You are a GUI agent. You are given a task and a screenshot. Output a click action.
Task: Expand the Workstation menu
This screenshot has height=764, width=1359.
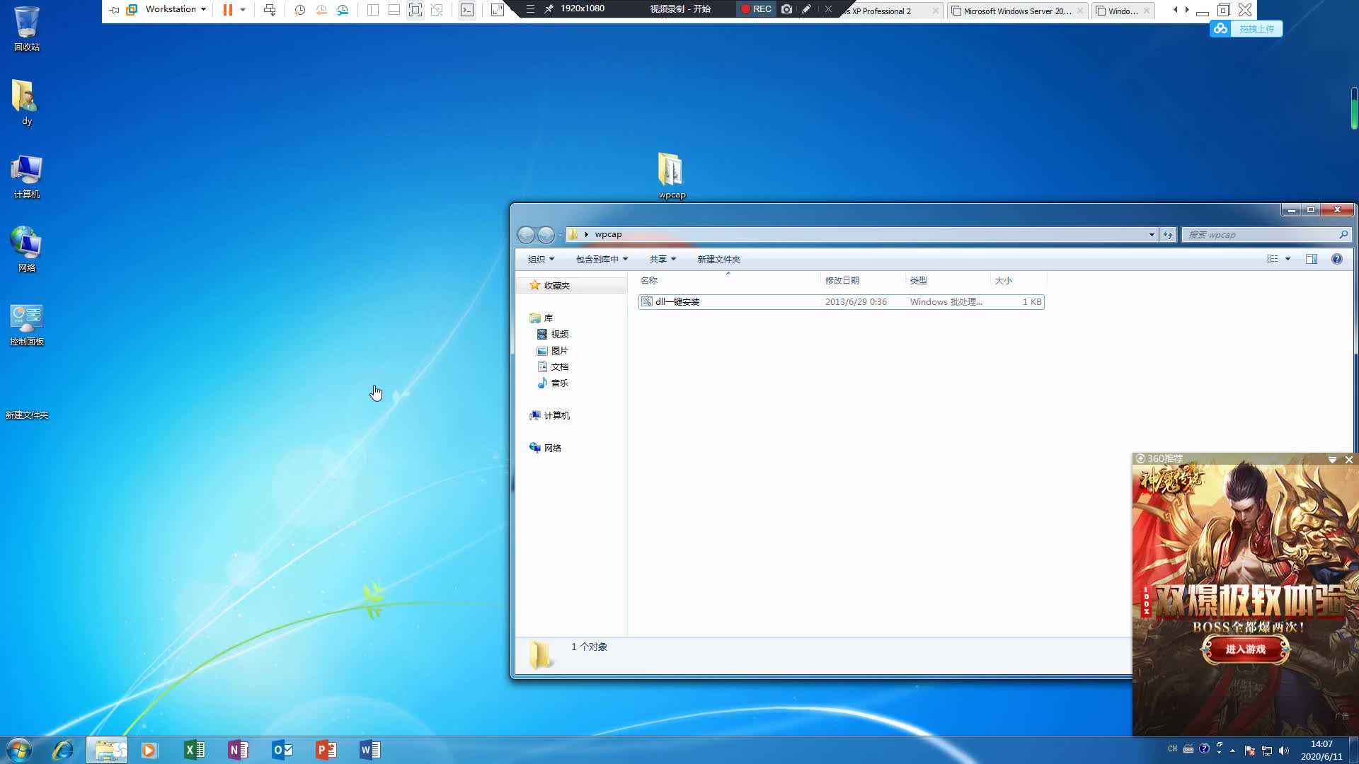pyautogui.click(x=172, y=9)
